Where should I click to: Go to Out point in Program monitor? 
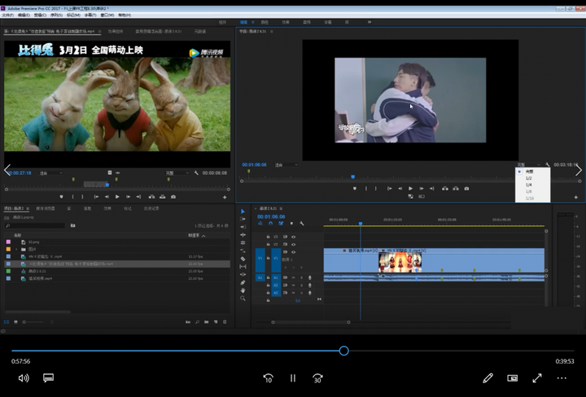[432, 189]
